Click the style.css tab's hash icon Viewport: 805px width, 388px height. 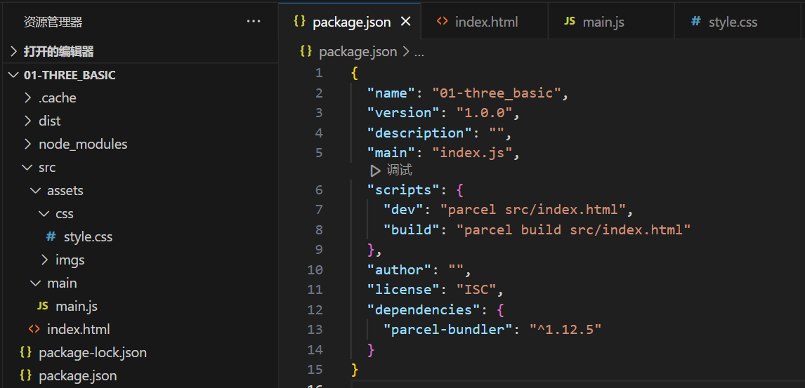tap(695, 22)
